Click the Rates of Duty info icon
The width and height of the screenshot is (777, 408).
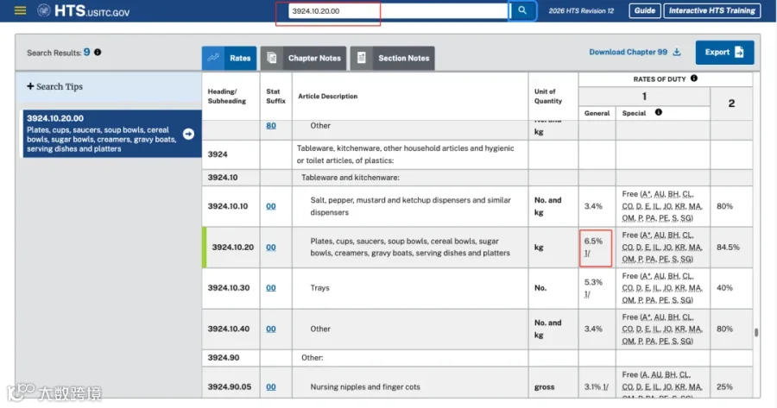(694, 78)
